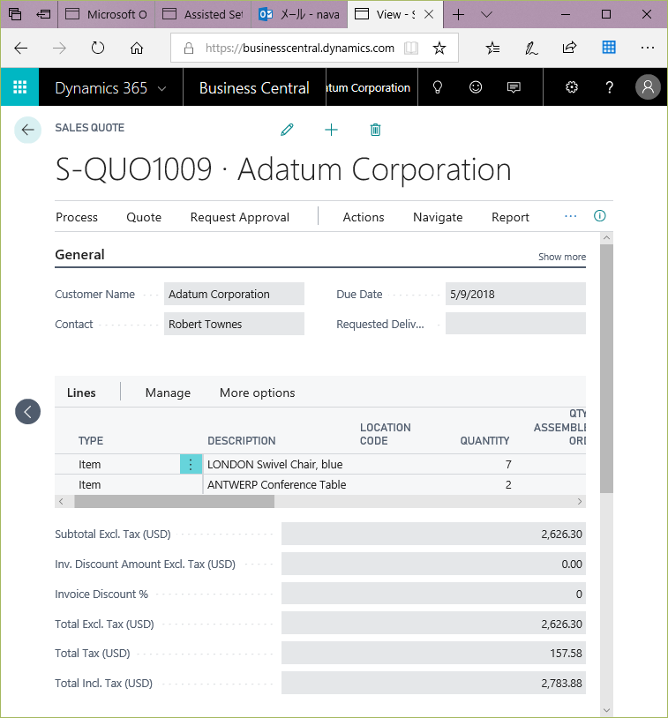Open the Request Approval menu

239,217
